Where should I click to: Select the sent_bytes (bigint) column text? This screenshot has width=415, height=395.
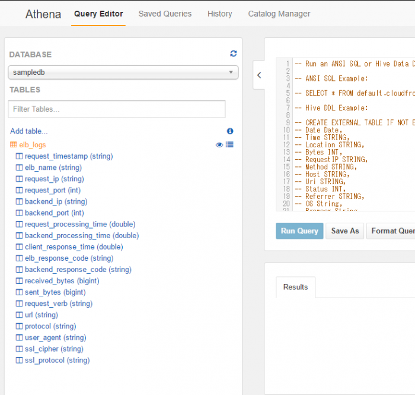(x=55, y=292)
